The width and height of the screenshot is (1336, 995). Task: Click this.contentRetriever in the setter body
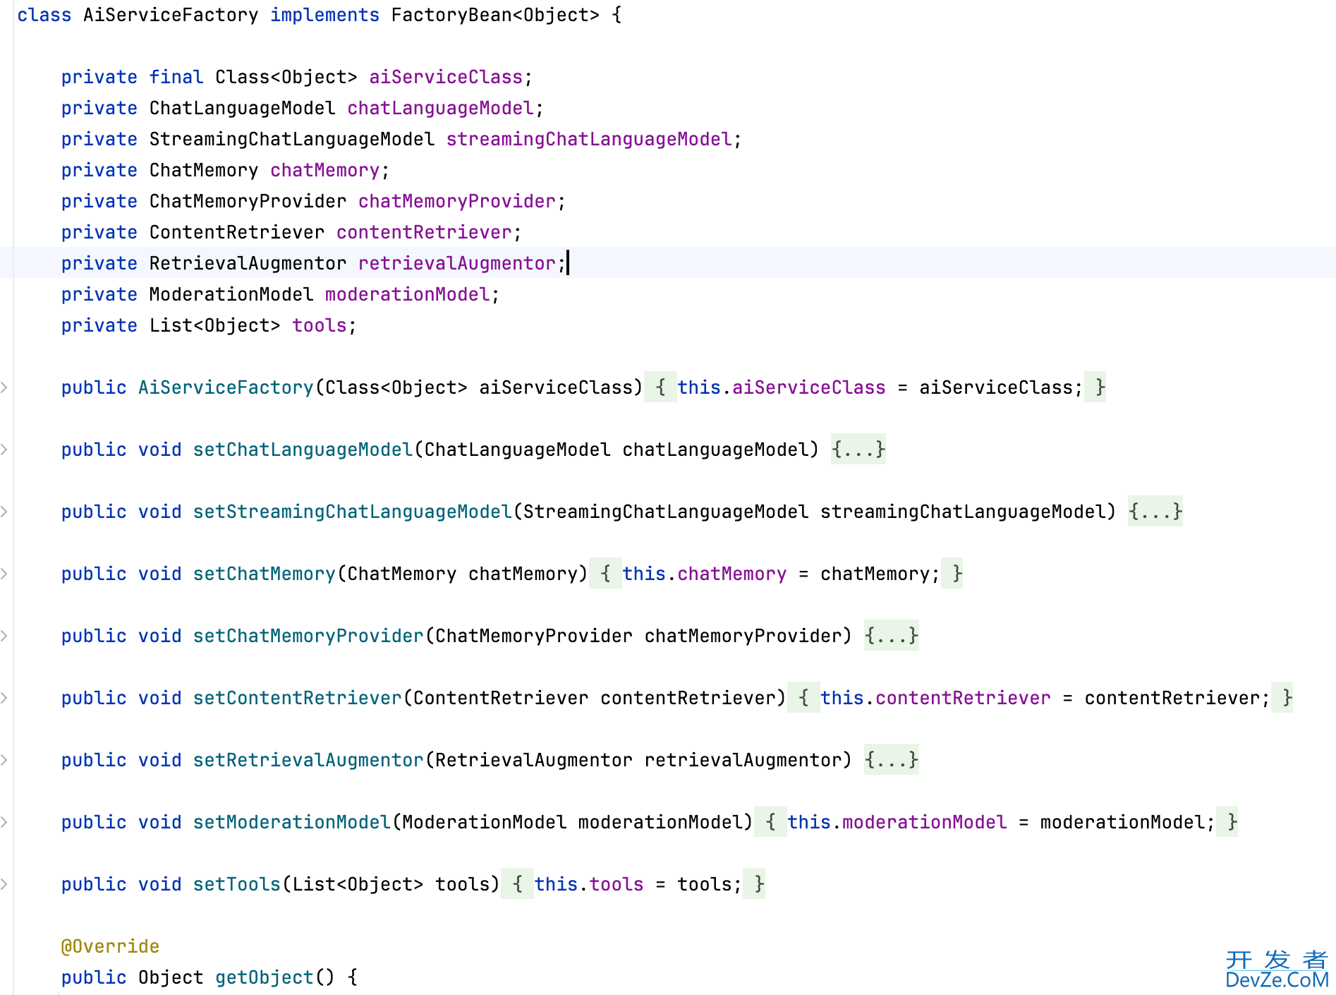pos(935,698)
